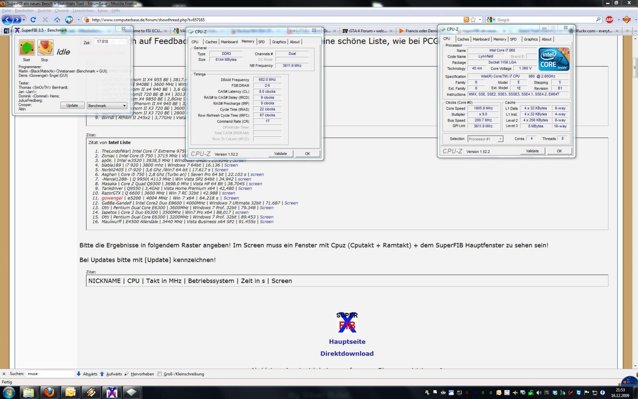Viewport: 638px width, 399px height.
Task: Click the RSS feed icon in address bar
Action: tap(466, 20)
